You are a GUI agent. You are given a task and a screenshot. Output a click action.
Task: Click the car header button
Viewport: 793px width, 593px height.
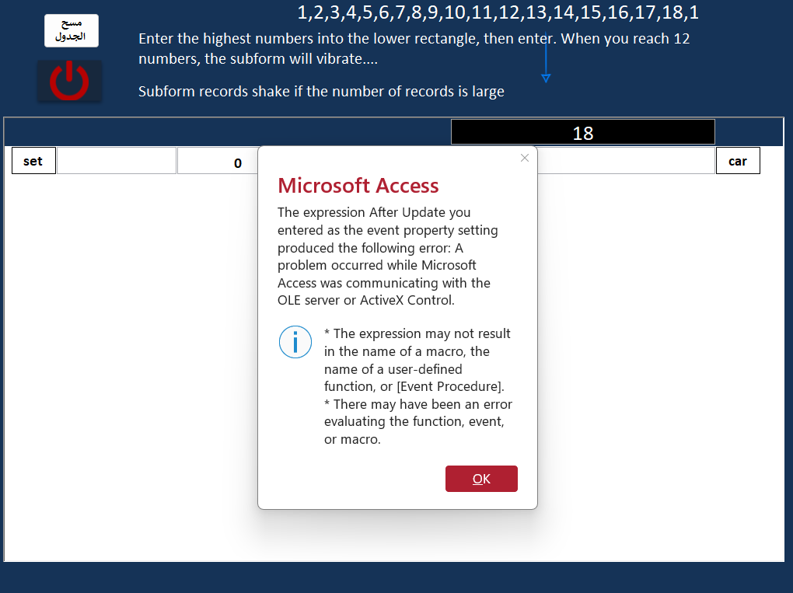pyautogui.click(x=737, y=161)
